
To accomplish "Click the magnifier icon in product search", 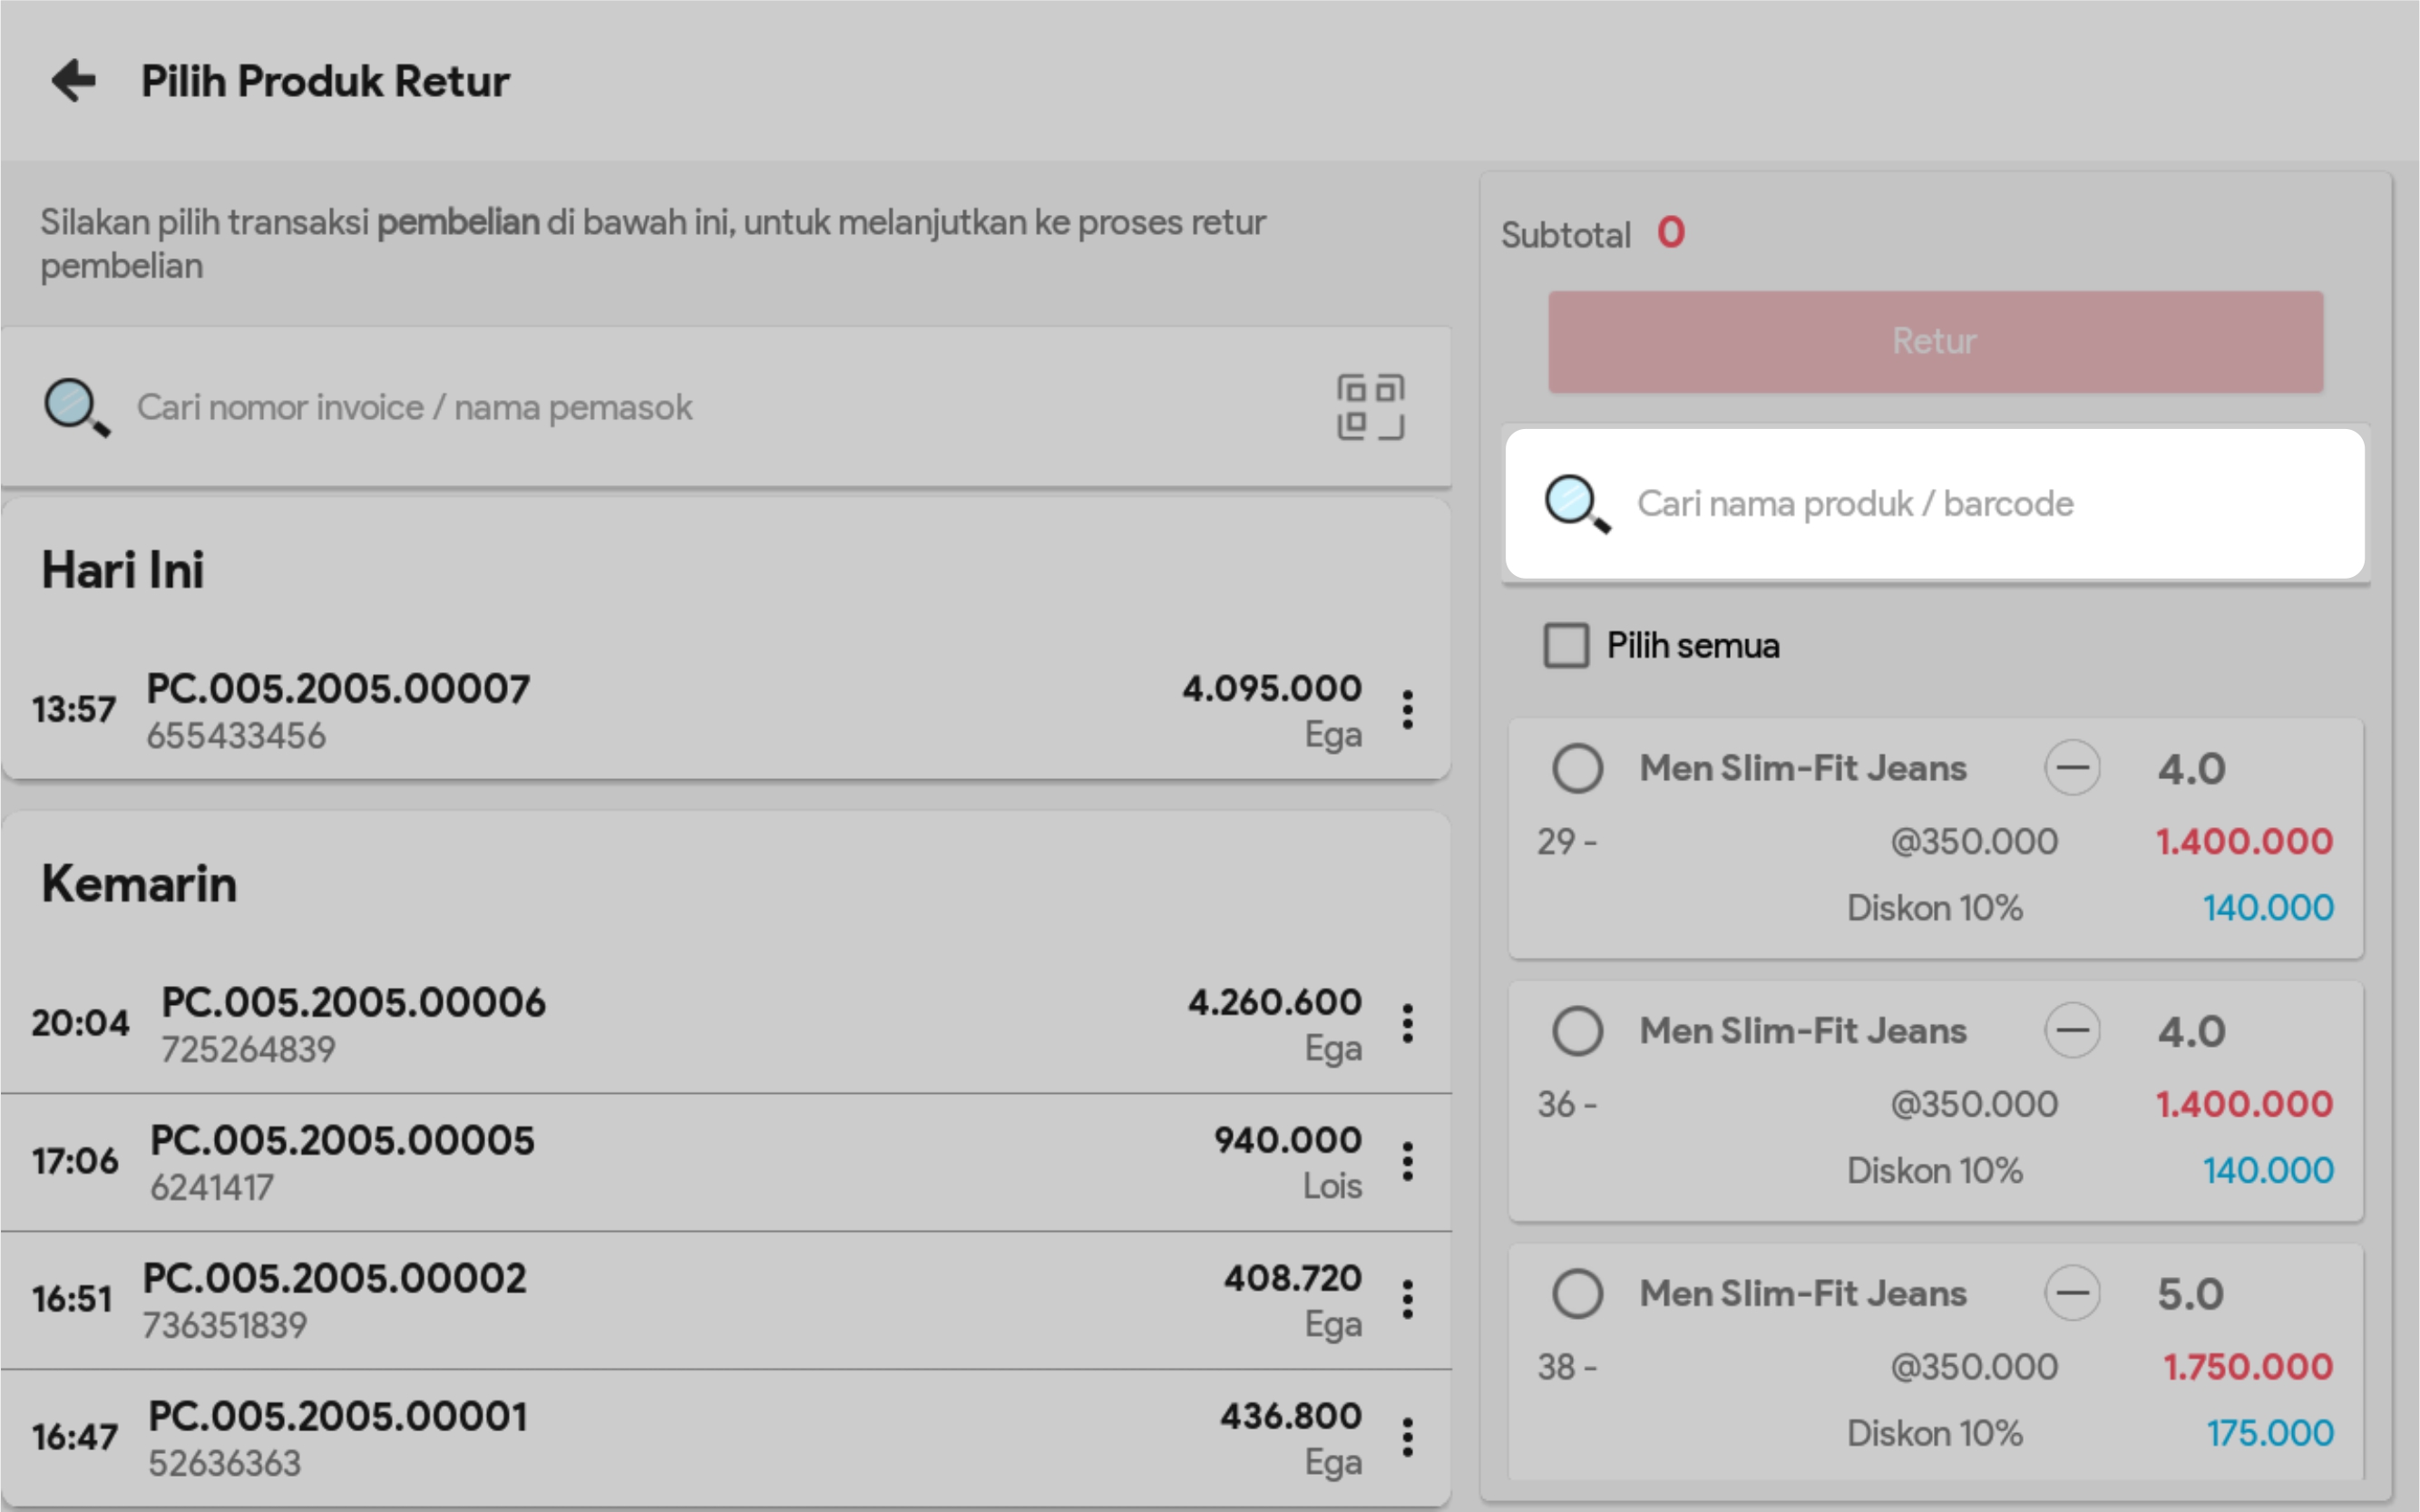I will tap(1577, 504).
